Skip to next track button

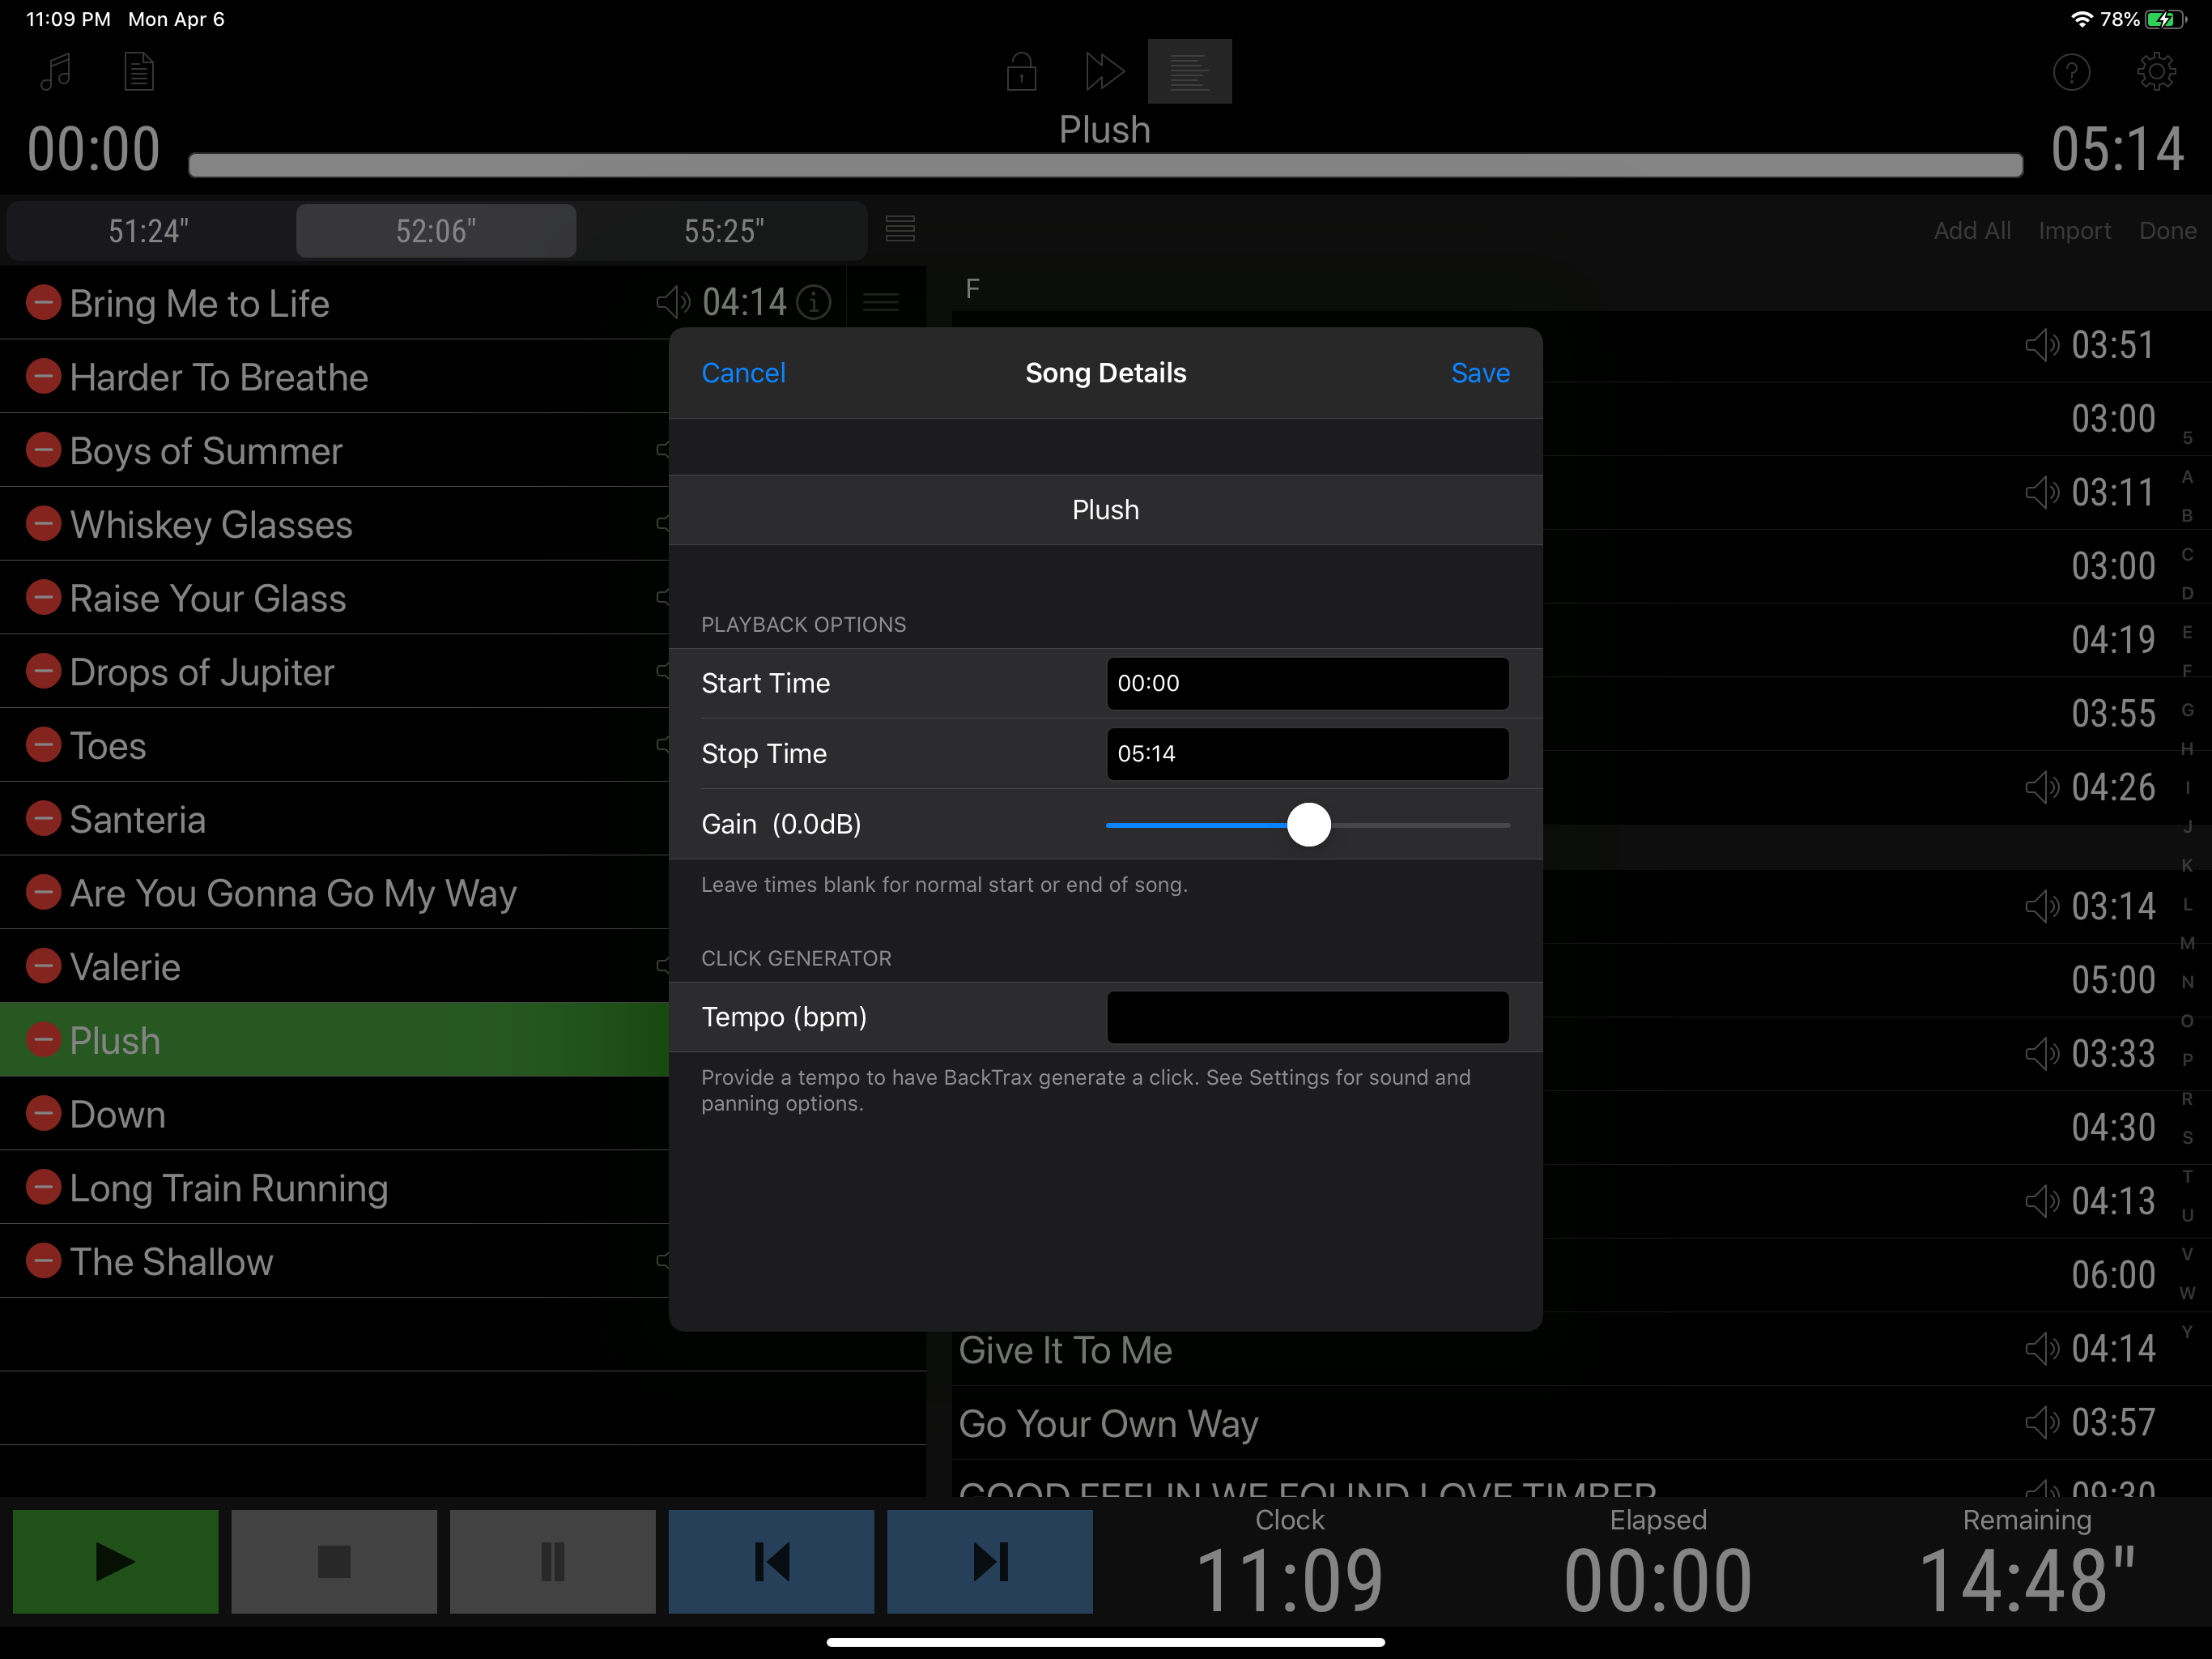pos(989,1561)
